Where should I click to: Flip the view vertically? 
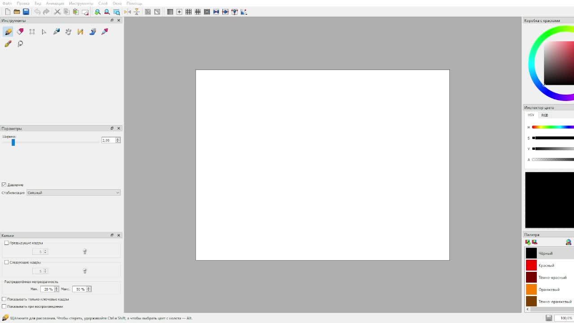[x=137, y=12]
